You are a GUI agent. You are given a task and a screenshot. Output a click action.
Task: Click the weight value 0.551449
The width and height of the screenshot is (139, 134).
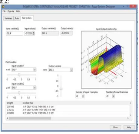(x=10, y=107)
